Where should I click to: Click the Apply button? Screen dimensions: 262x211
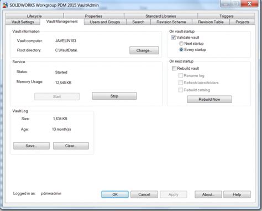pyautogui.click(x=174, y=194)
